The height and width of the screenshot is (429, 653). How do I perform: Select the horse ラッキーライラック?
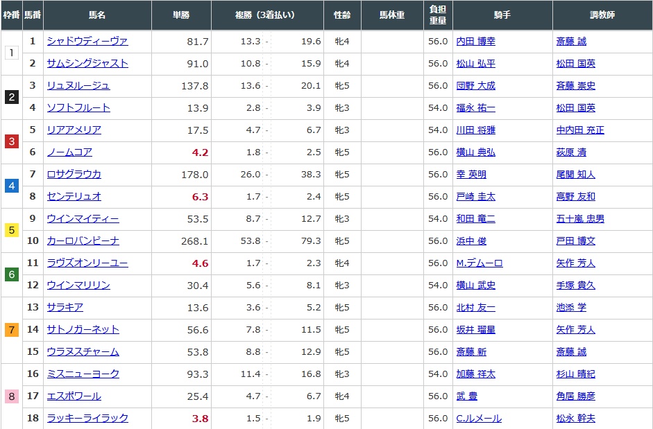pos(87,419)
